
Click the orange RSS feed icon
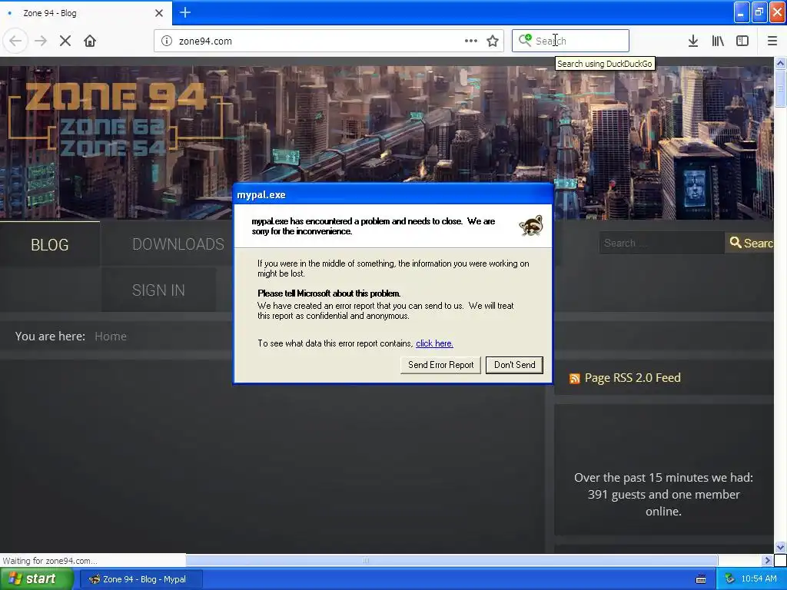(x=575, y=379)
